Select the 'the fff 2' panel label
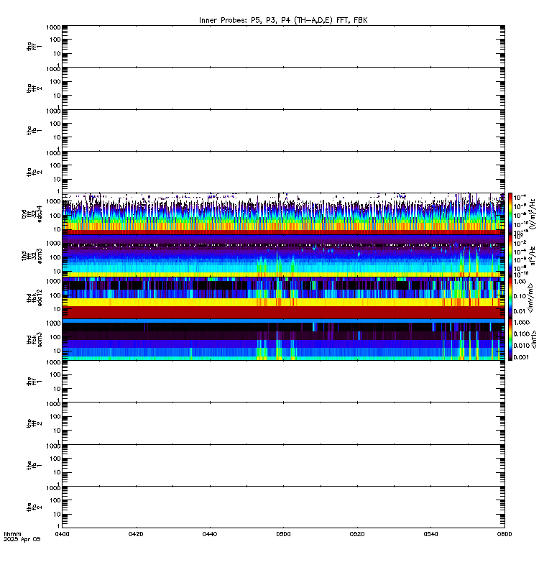Viewport: 539px width, 575px height. pos(34,423)
